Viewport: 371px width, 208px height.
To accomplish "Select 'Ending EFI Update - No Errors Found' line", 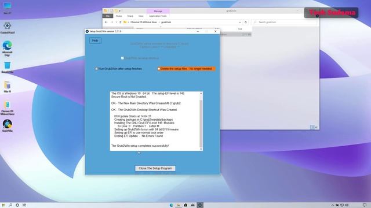I will pos(139,136).
